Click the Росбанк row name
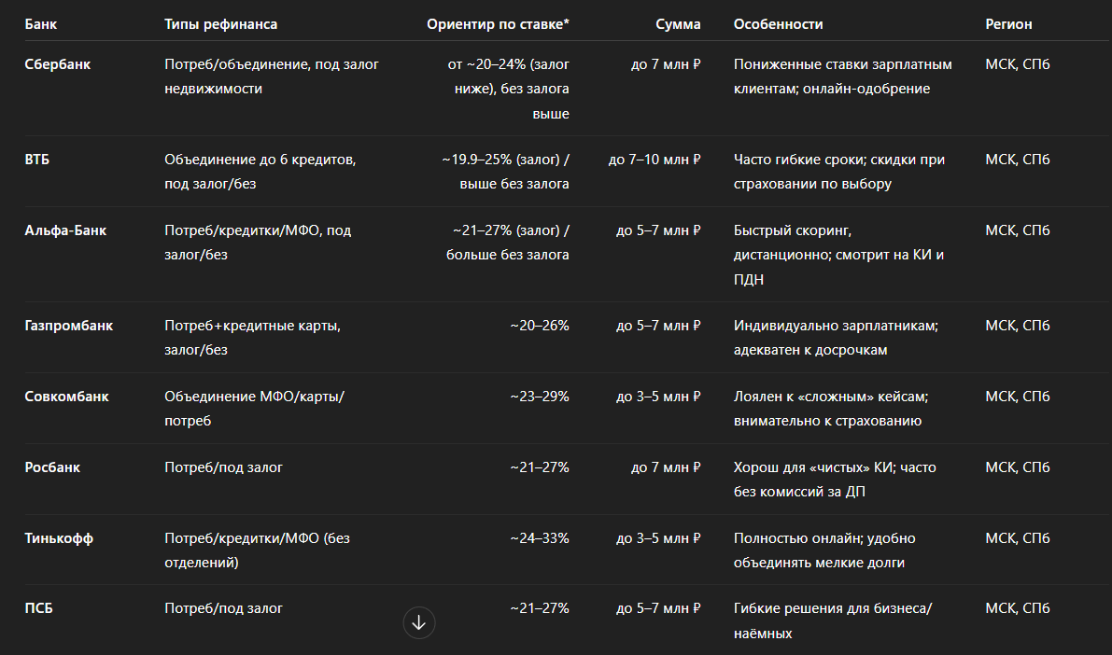Screen dimensions: 1112x655 tap(52, 467)
